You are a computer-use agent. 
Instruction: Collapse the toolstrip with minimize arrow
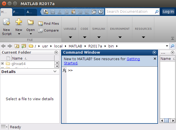click(x=173, y=38)
